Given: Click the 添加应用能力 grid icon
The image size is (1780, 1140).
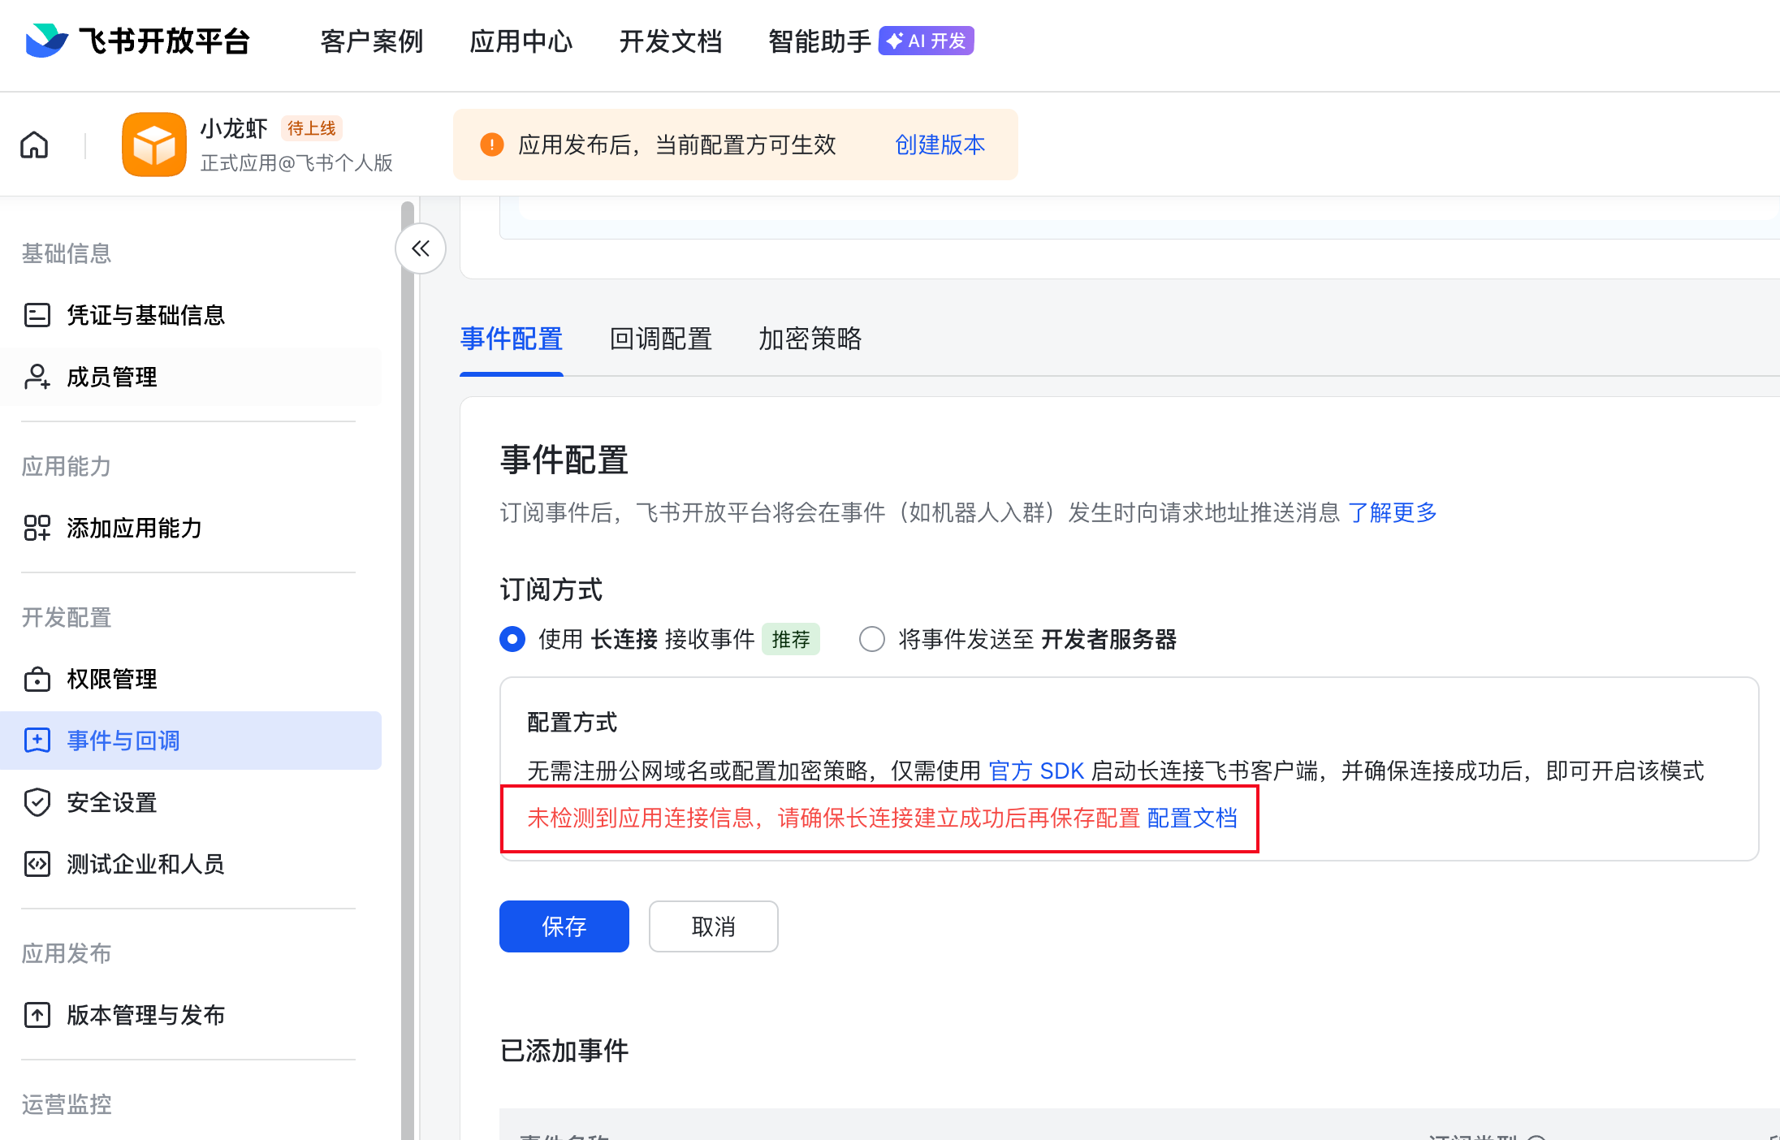Looking at the screenshot, I should (37, 528).
